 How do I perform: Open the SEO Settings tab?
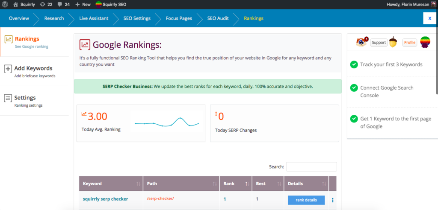coord(137,18)
